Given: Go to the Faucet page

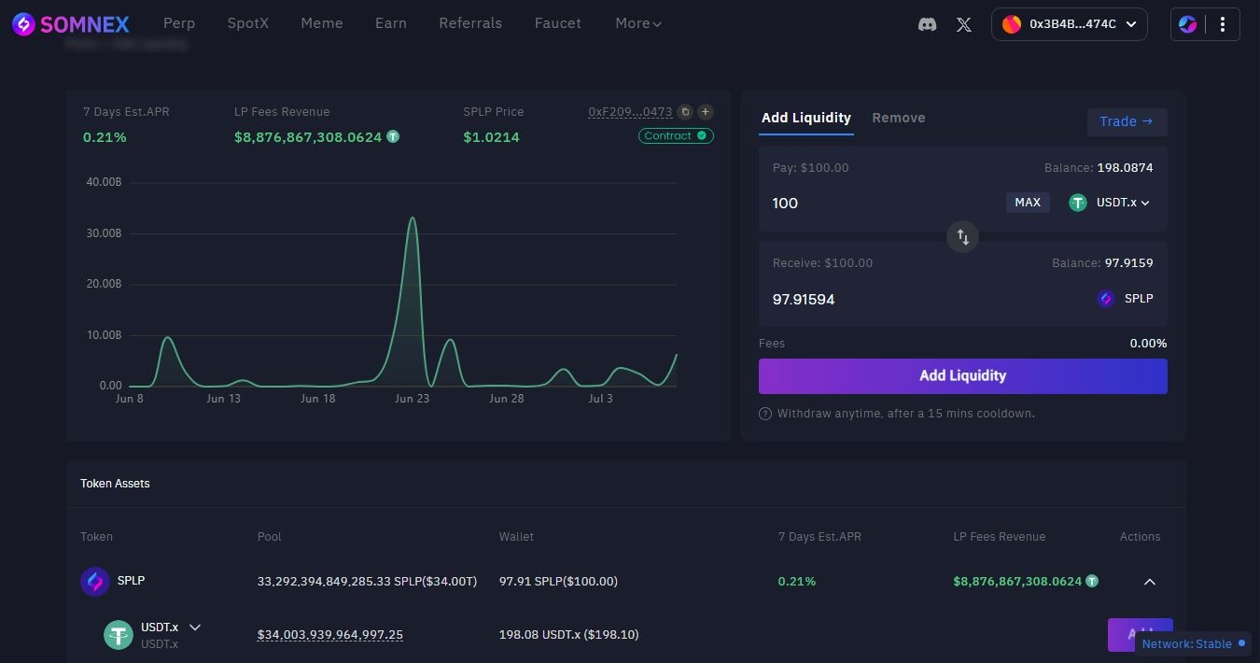Looking at the screenshot, I should (x=558, y=23).
